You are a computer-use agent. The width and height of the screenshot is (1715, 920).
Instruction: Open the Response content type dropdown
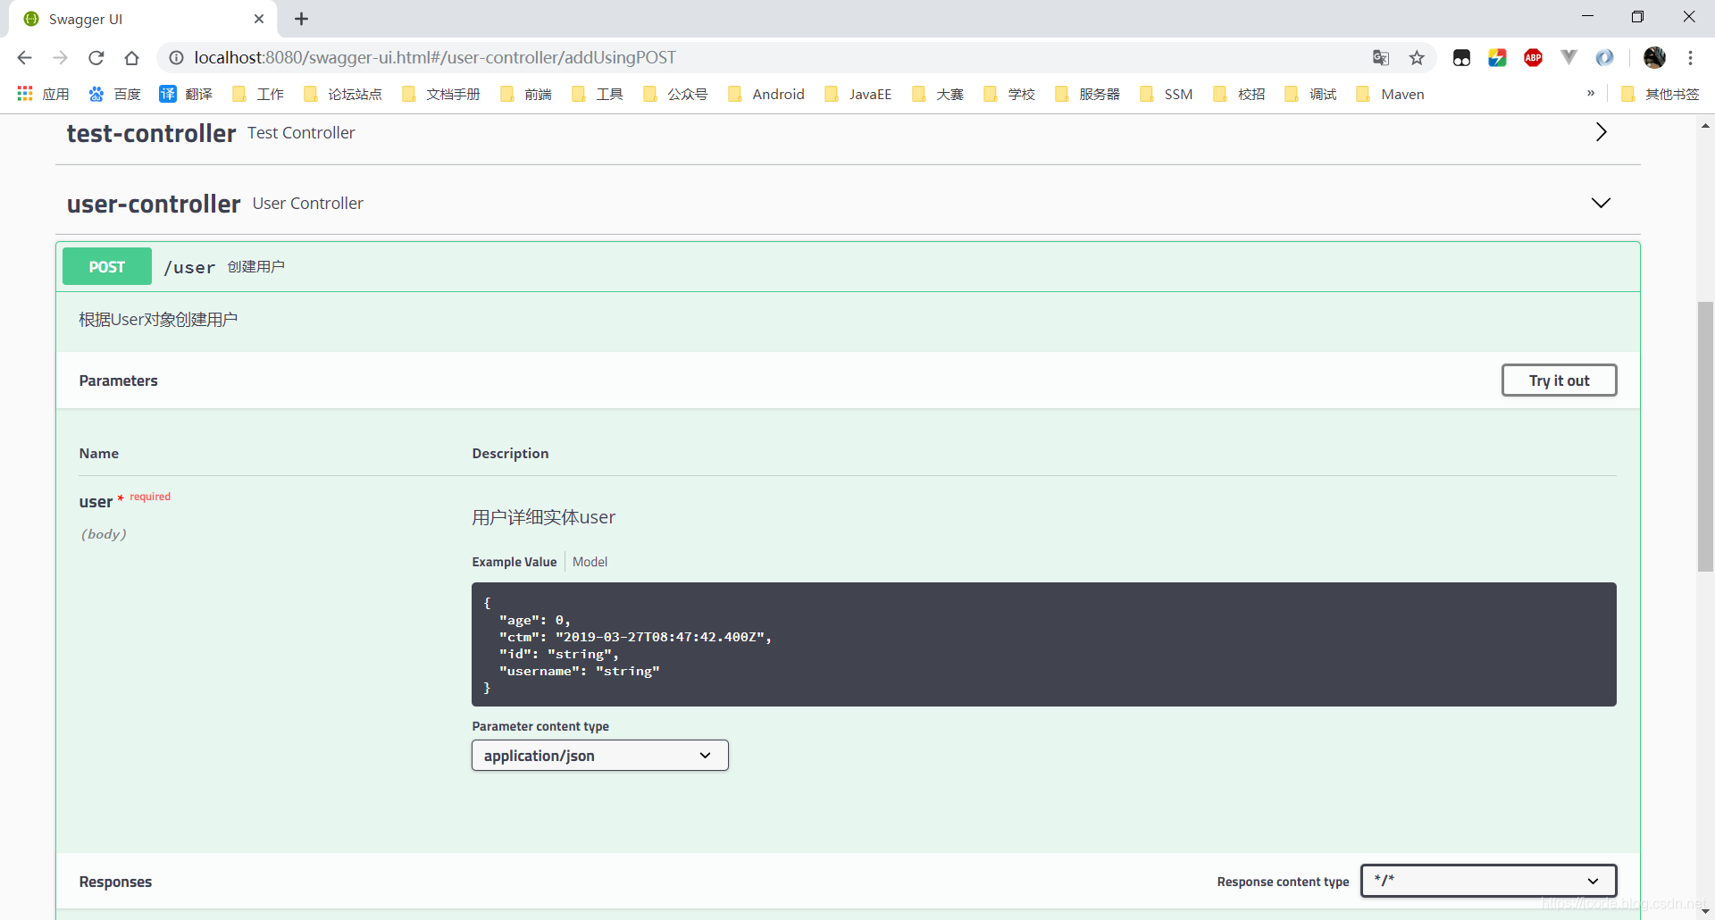pyautogui.click(x=1487, y=881)
